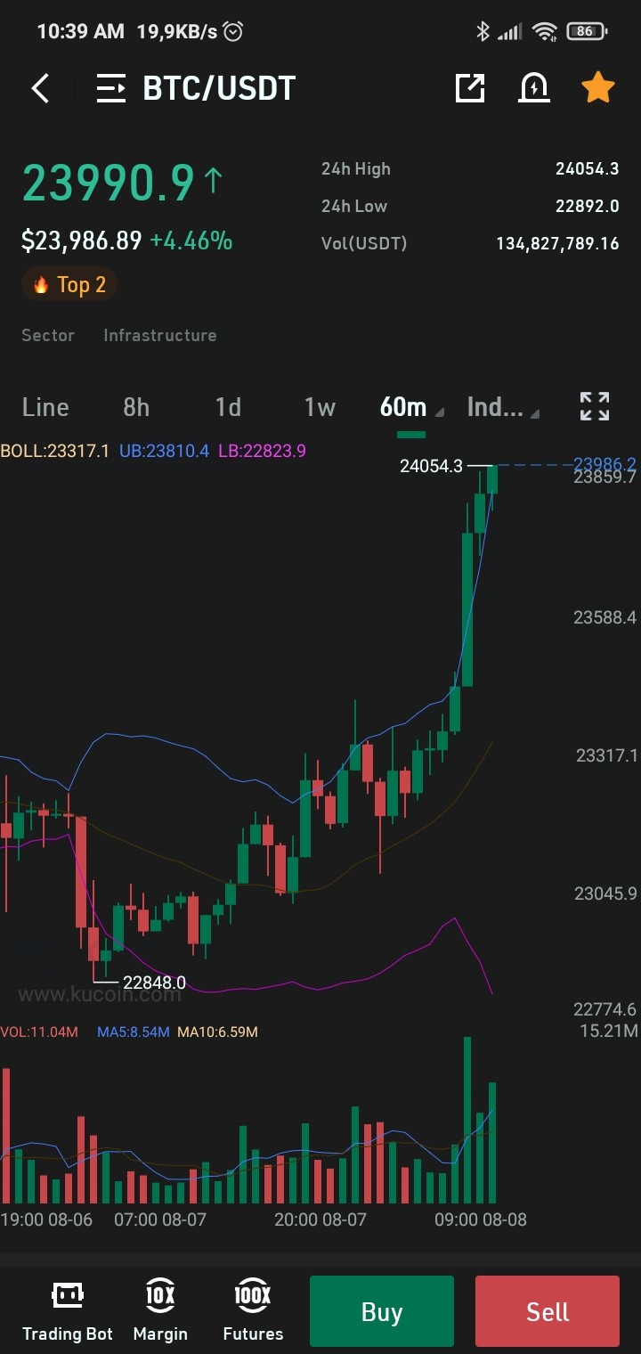This screenshot has height=1354, width=641.
Task: Open the Infrastructure sector link
Action: click(160, 335)
